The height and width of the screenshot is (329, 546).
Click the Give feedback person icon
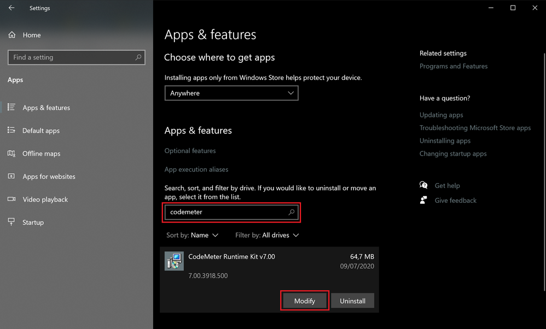[423, 200]
